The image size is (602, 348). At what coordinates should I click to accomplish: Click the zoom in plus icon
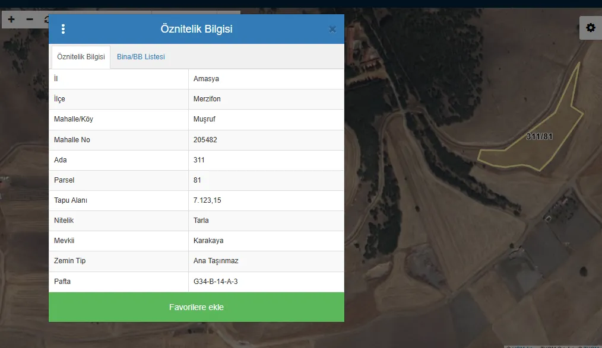pyautogui.click(x=11, y=20)
